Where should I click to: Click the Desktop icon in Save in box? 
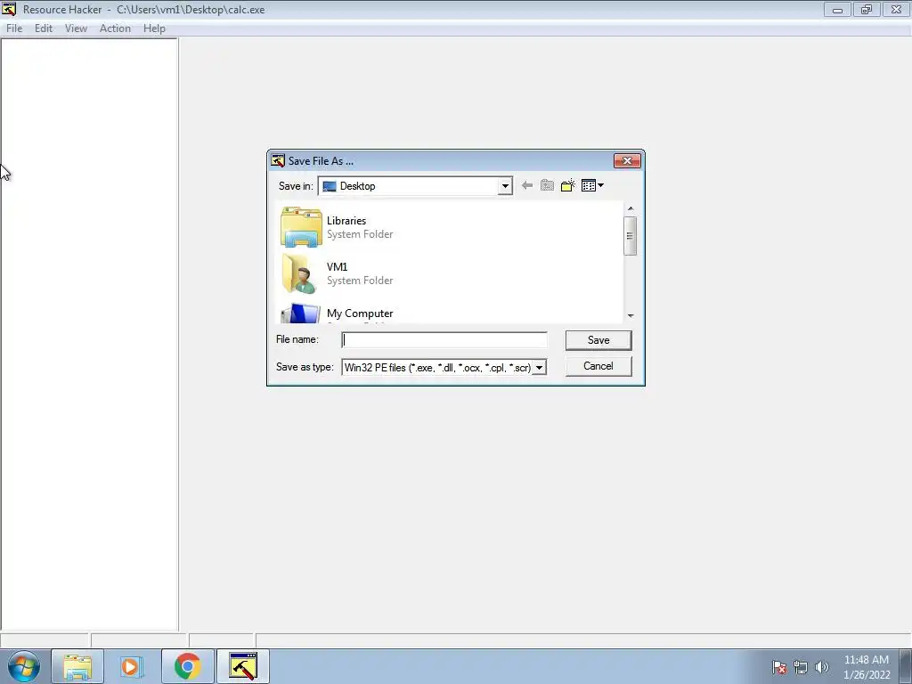pos(330,186)
